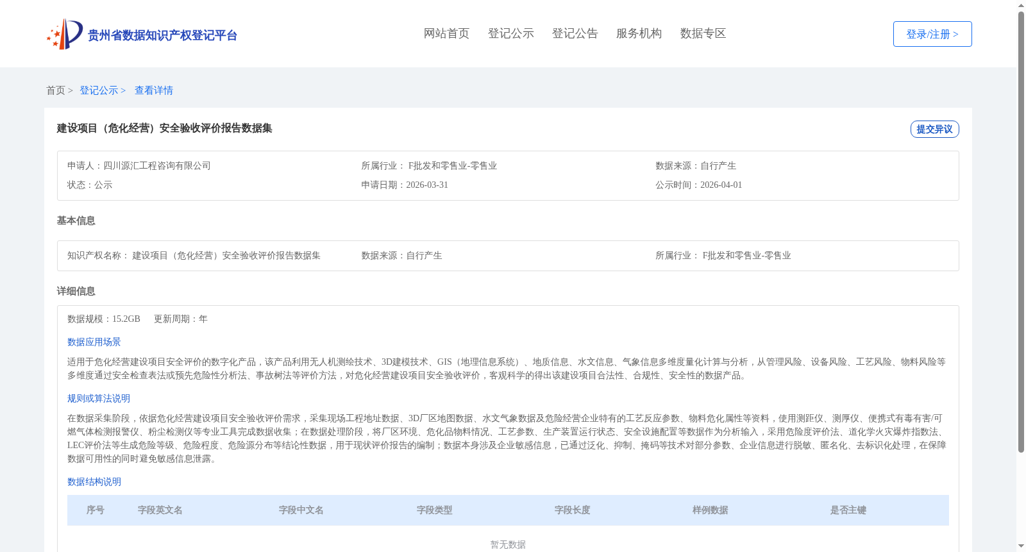Click the 字段英文名 column header
This screenshot has height=552, width=1026.
tap(160, 510)
